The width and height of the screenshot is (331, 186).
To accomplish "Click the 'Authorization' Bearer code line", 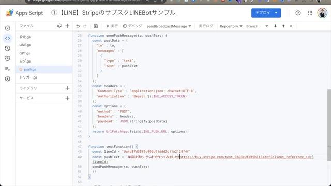I will [143, 96].
